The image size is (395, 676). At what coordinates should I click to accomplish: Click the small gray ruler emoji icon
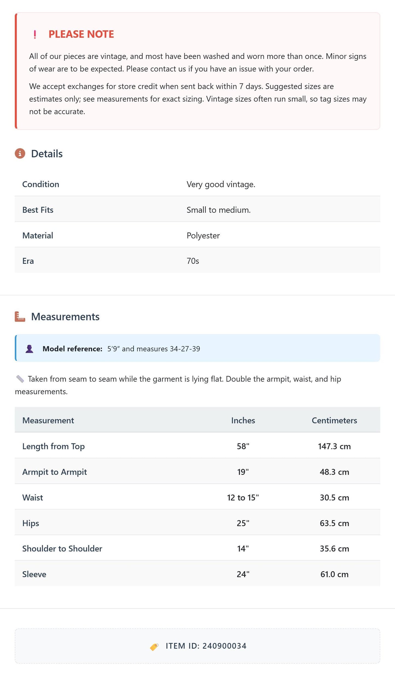[20, 379]
